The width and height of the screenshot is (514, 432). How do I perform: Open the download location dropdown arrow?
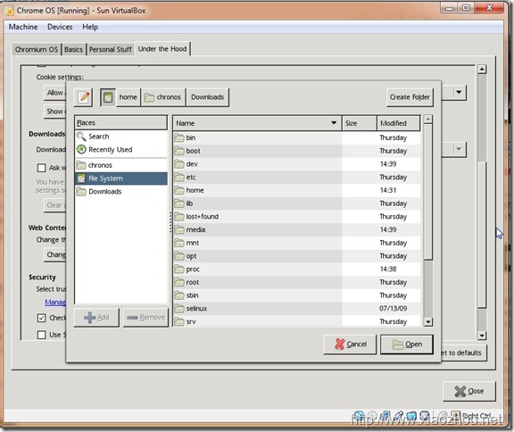tap(459, 150)
